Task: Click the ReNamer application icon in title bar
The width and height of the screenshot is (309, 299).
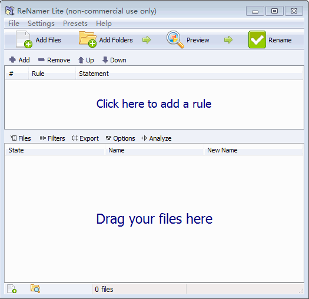Action: pyautogui.click(x=9, y=11)
